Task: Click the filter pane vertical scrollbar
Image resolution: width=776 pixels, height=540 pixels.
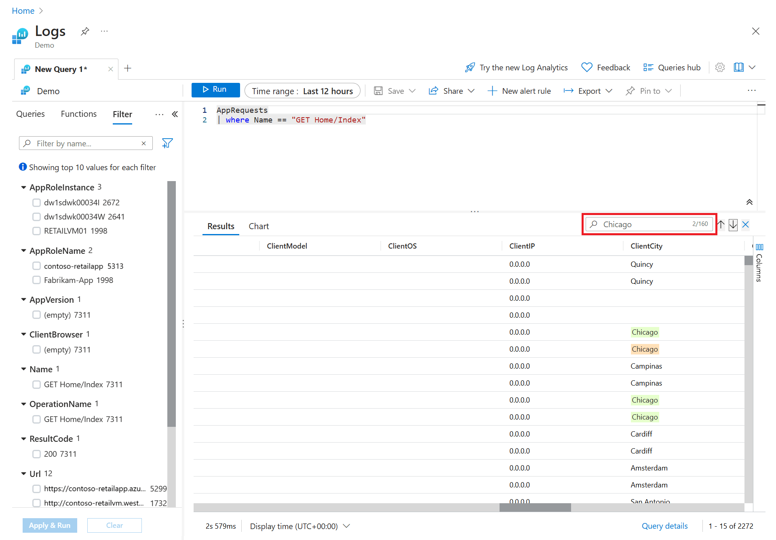Action: 171,304
